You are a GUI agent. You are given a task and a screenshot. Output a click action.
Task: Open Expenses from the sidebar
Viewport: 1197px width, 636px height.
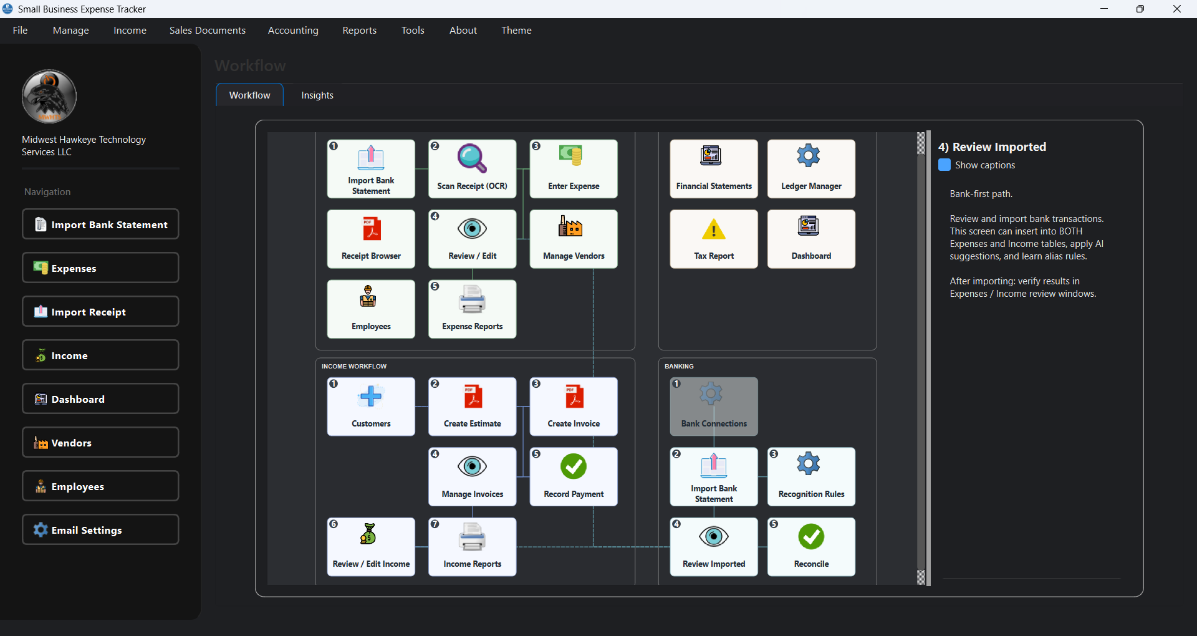pyautogui.click(x=100, y=267)
